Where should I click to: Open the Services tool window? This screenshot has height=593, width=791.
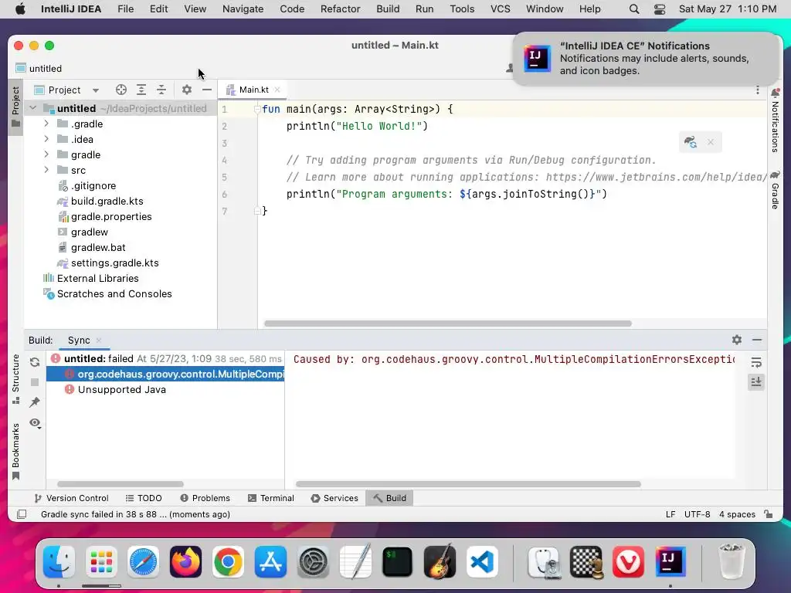(334, 498)
